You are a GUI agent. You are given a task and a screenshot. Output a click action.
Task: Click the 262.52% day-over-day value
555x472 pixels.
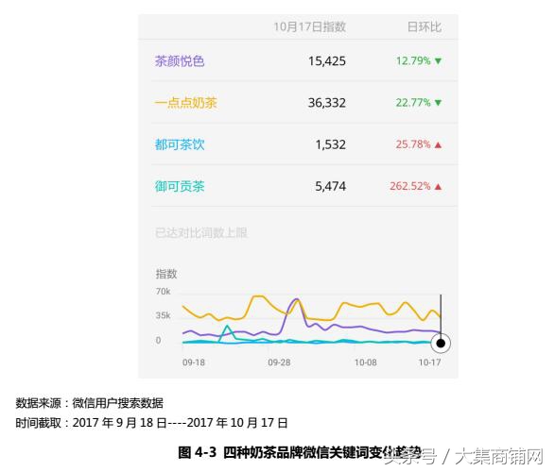click(x=410, y=186)
